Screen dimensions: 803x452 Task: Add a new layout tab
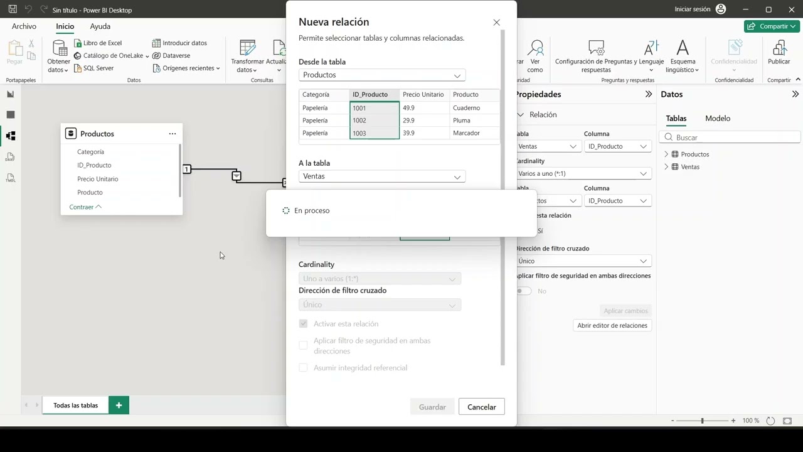point(119,406)
